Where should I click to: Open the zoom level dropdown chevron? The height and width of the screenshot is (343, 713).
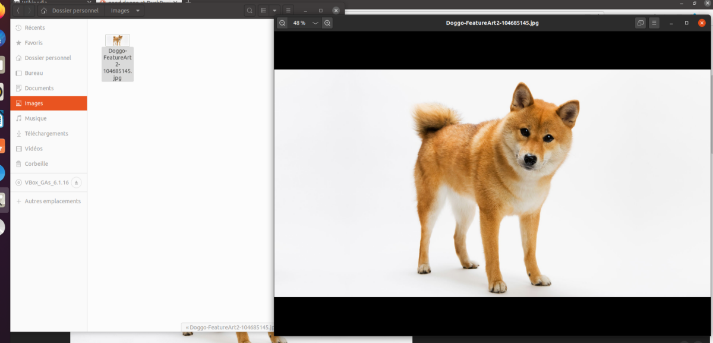[316, 23]
